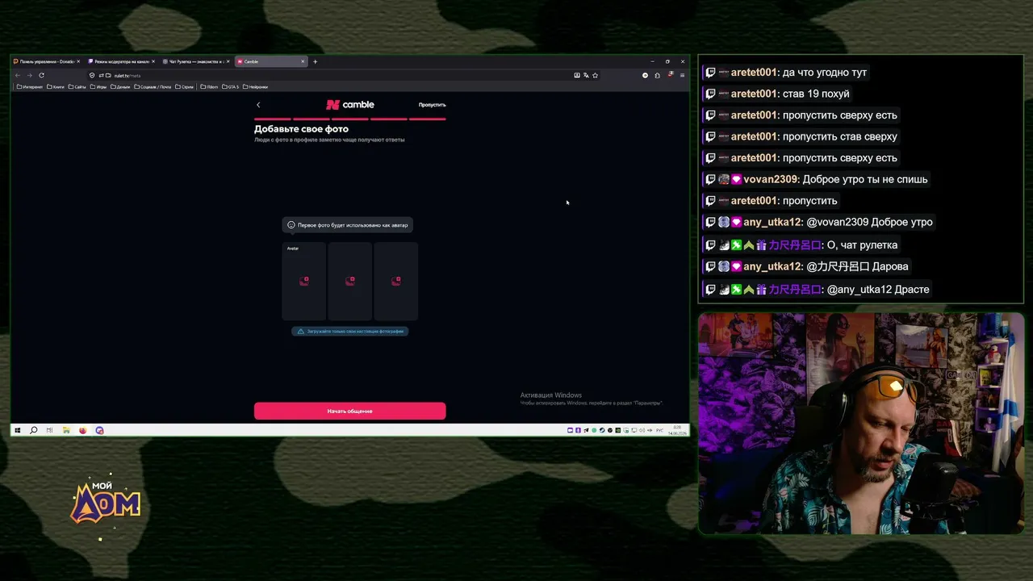
Task: Open a new browser tab
Action: tap(315, 61)
